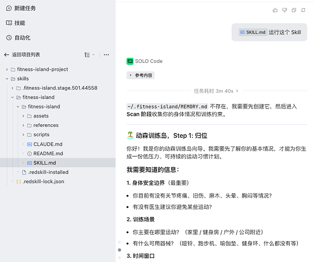The image size is (314, 262).
Task: Click the CLAUDE.md markdown file icon
Action: [29, 144]
